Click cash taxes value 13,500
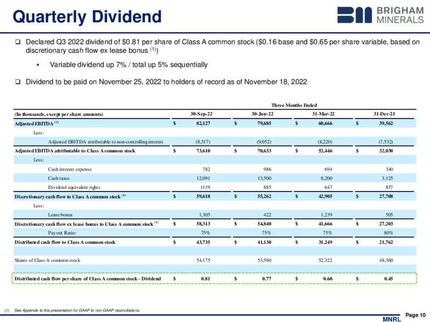Screen dimensions: 430x322 point(264,178)
